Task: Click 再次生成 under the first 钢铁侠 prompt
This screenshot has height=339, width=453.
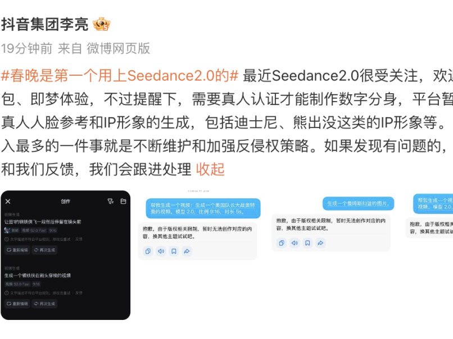Action: 44,250
